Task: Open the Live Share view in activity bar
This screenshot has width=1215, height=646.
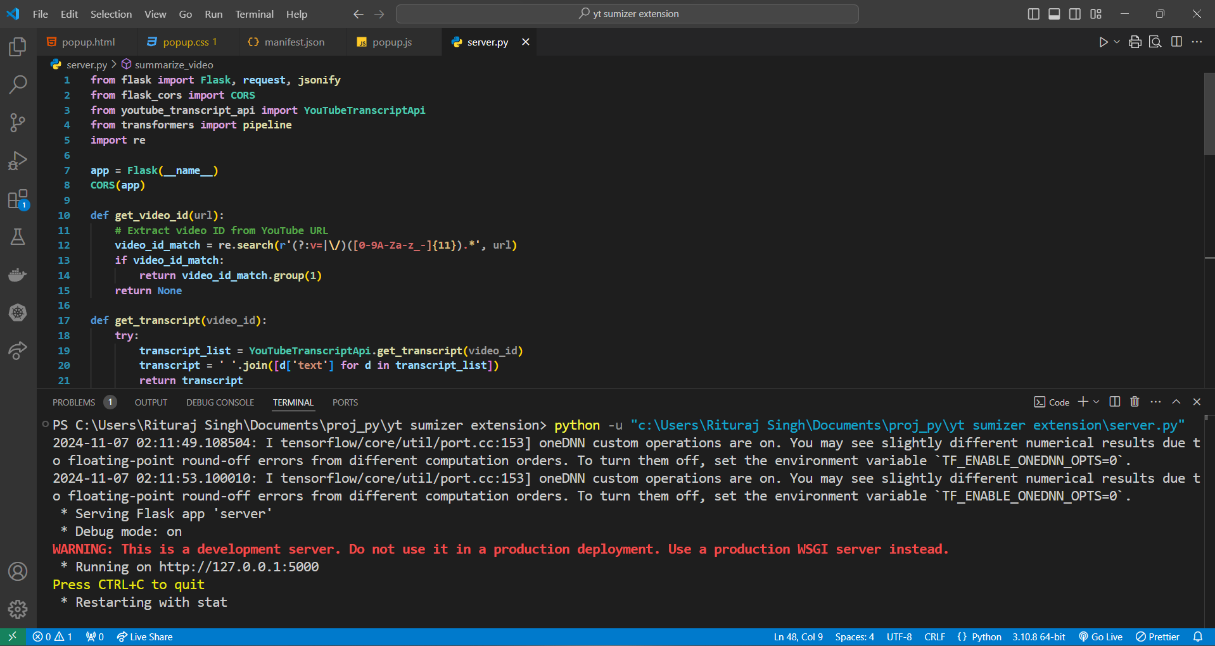Action: click(18, 351)
